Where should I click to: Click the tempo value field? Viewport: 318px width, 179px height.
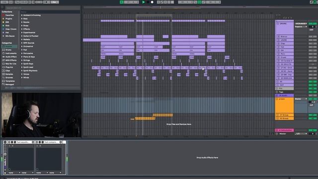click(x=24, y=2)
